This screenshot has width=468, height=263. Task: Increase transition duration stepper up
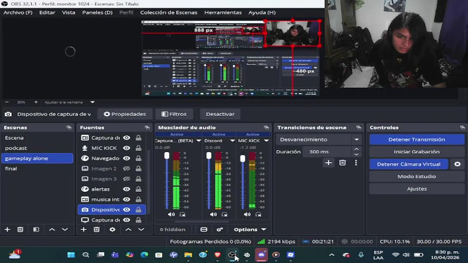(356, 149)
